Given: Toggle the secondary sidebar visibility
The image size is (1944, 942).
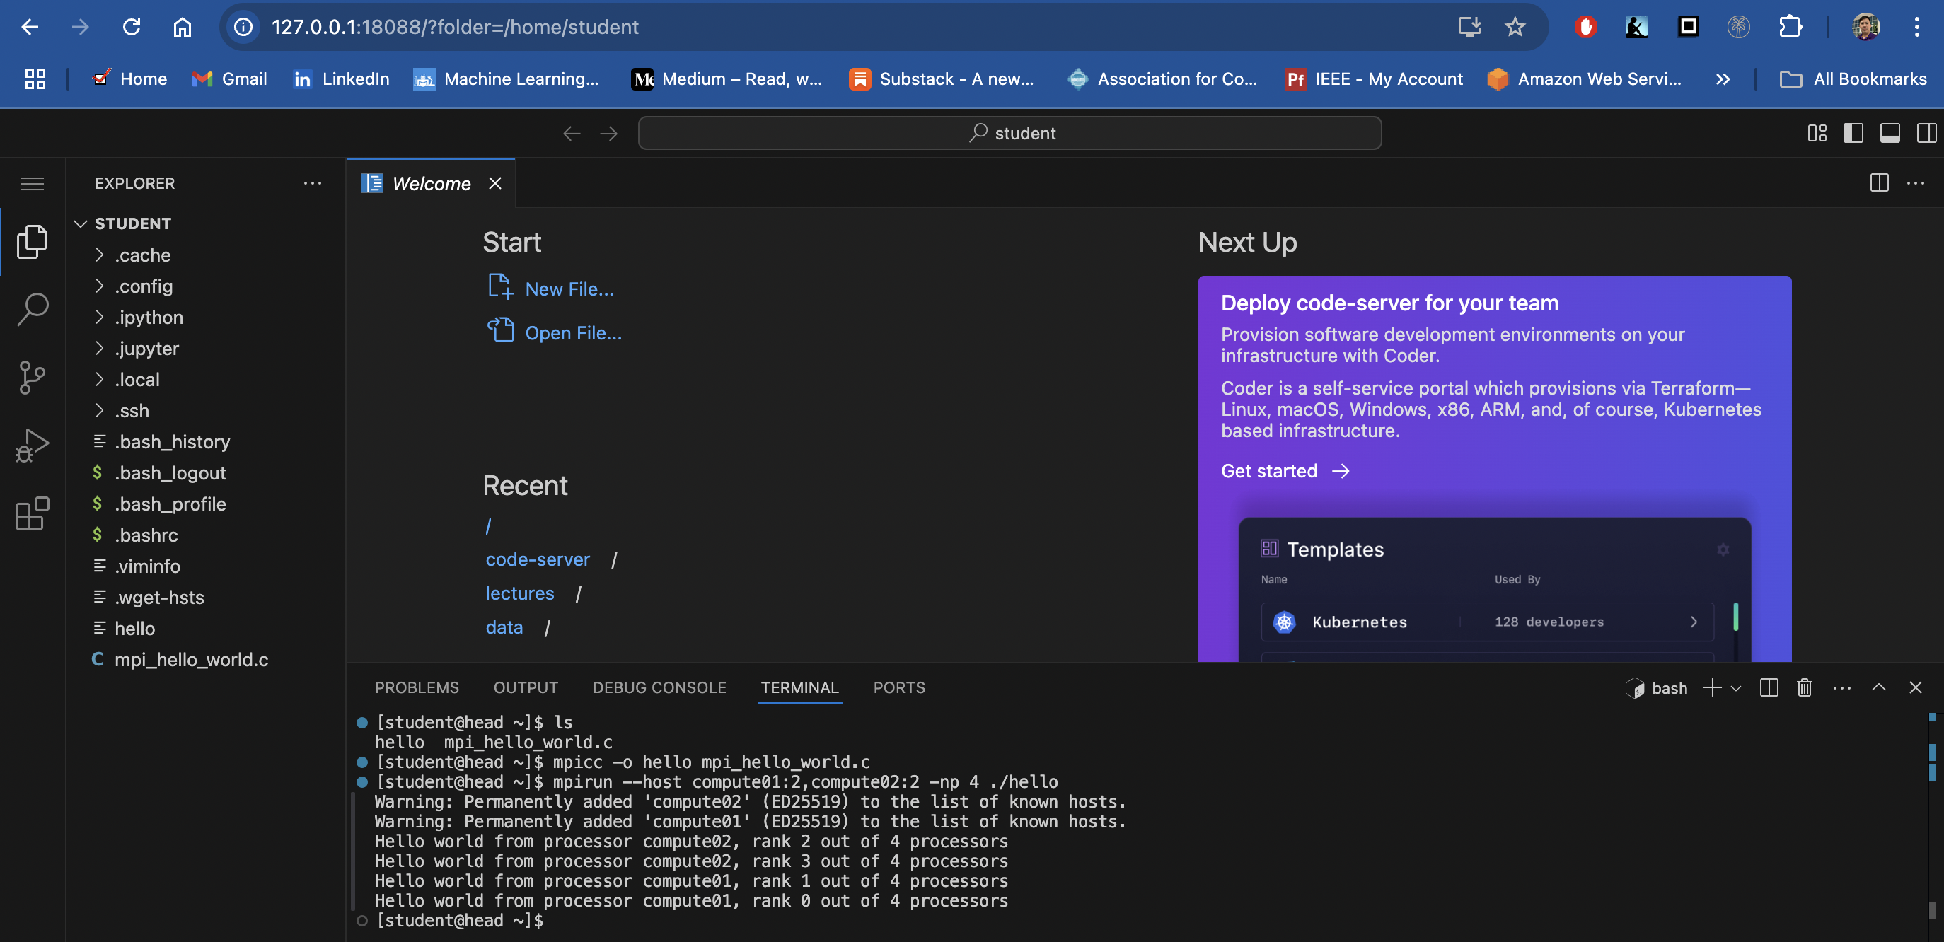Looking at the screenshot, I should 1928,133.
